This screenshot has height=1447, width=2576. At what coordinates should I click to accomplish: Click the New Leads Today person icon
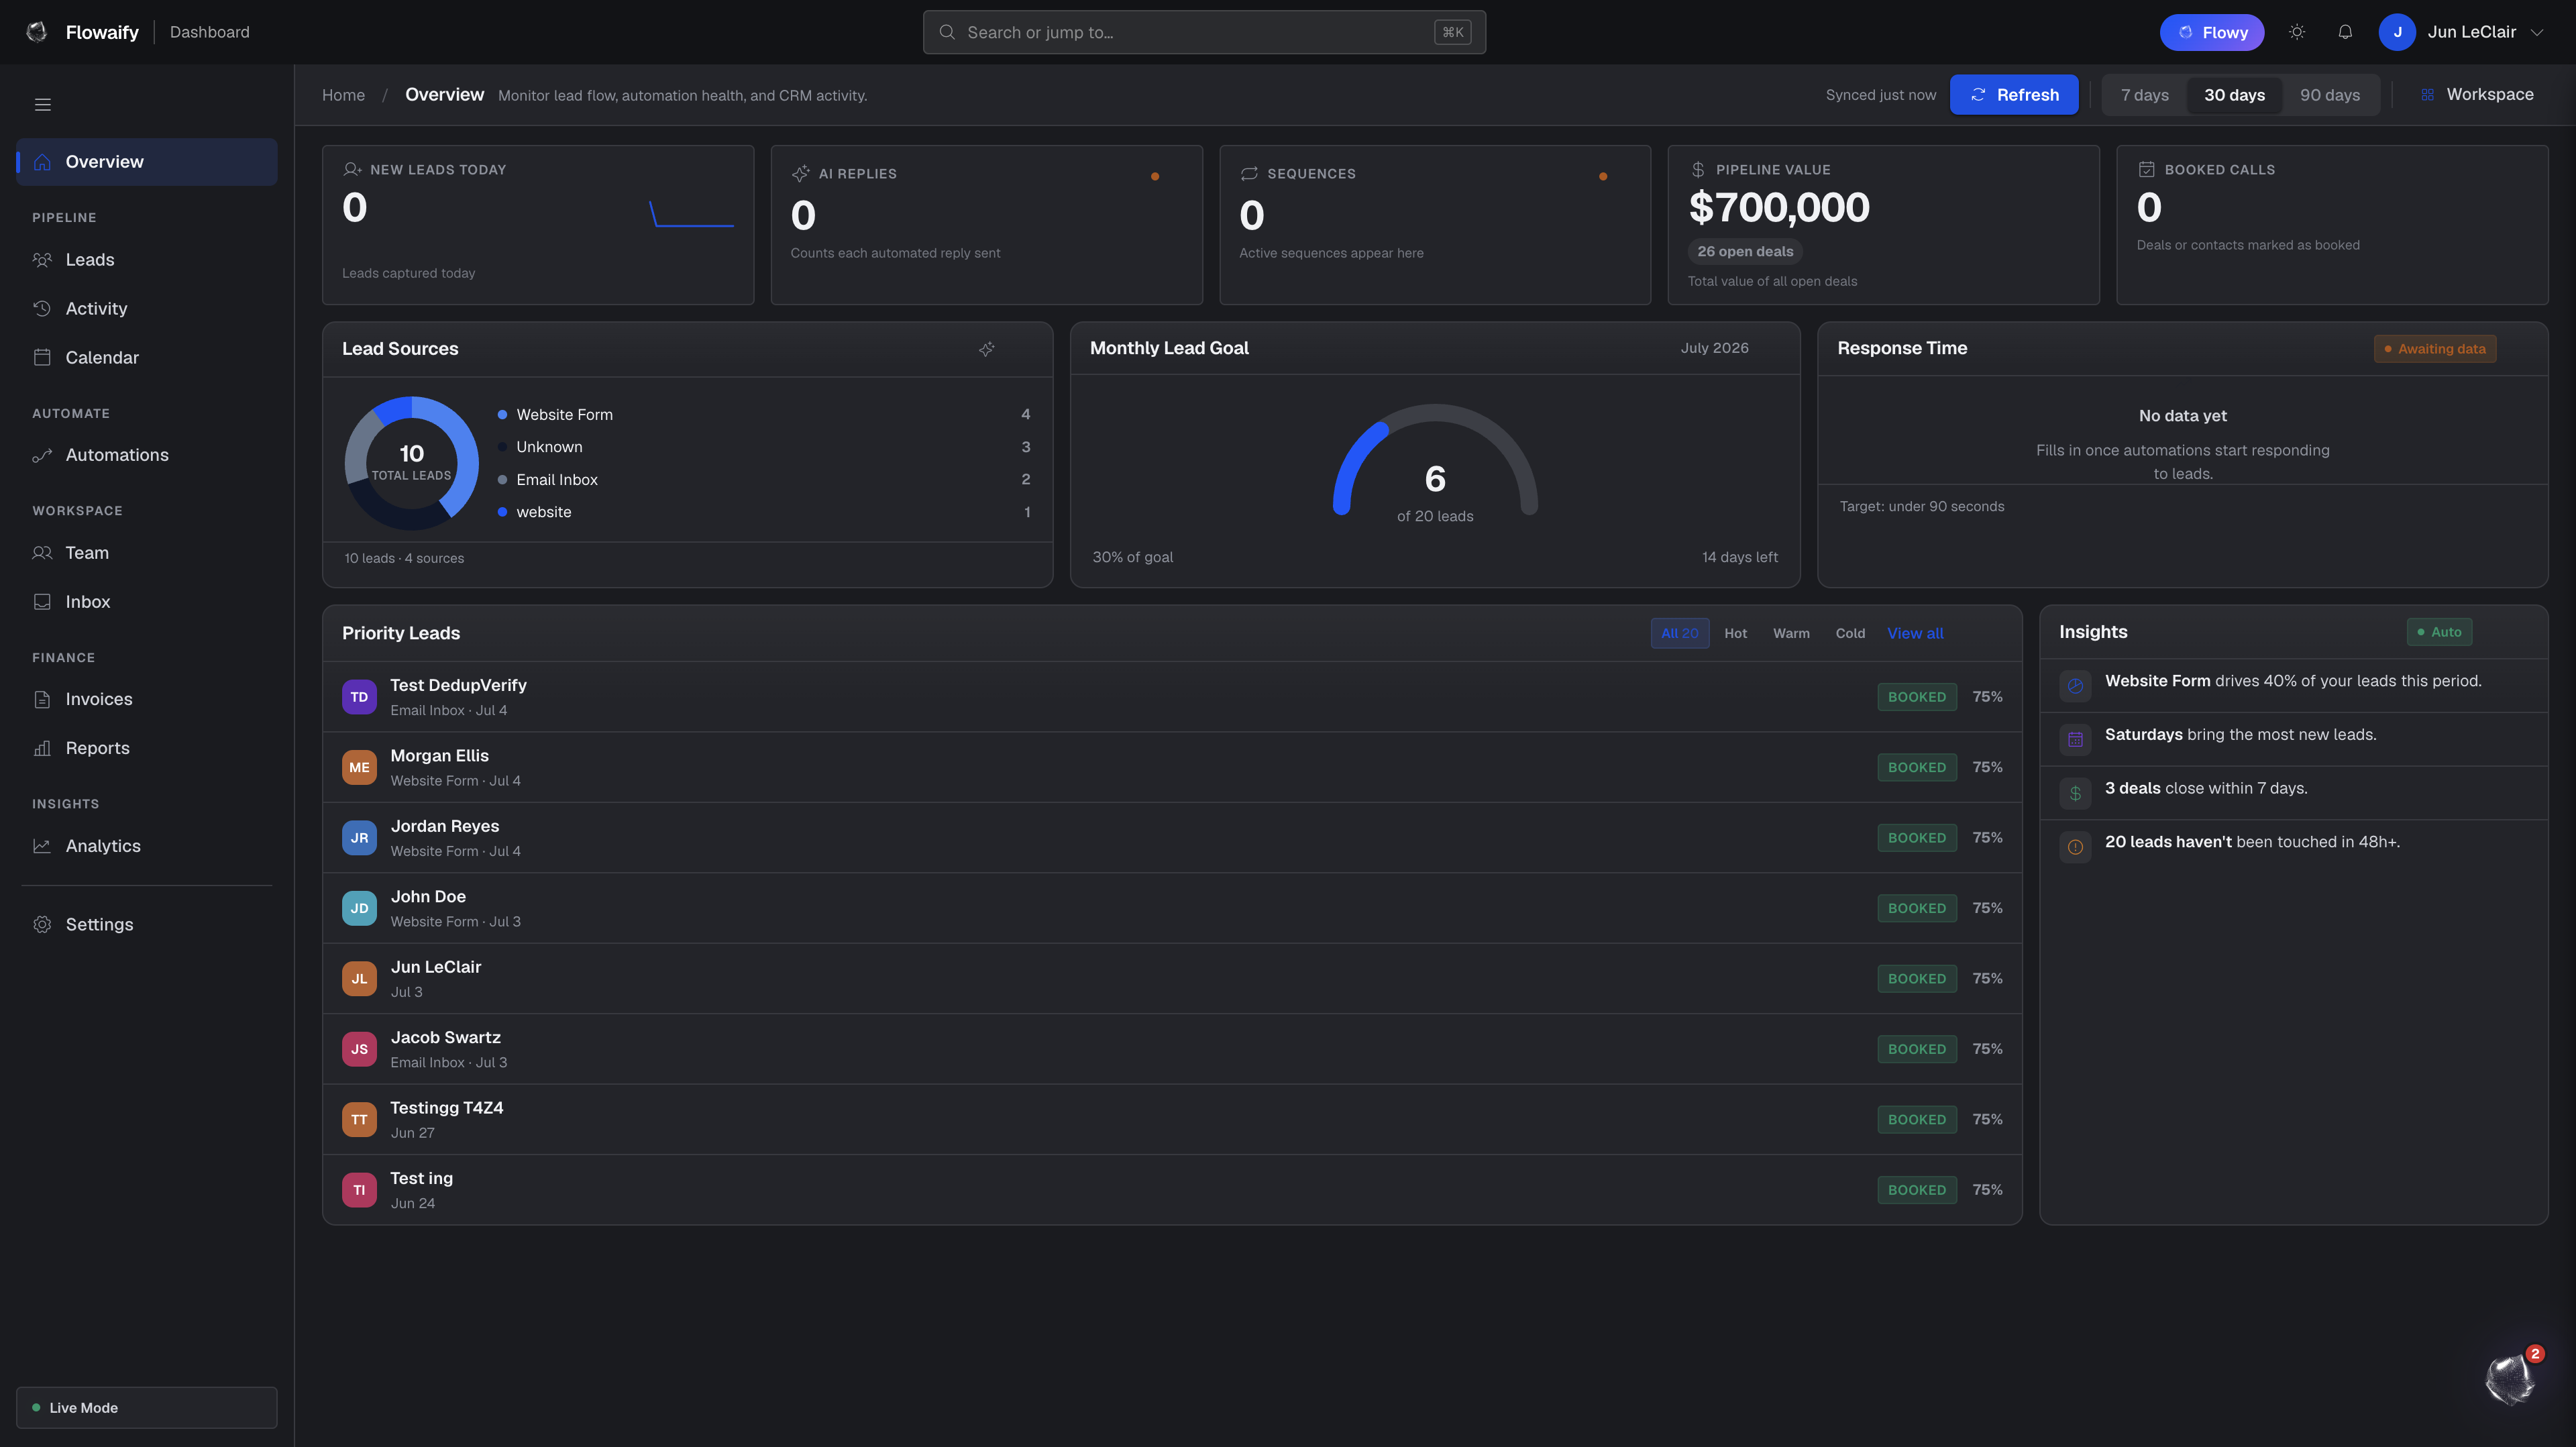[x=352, y=170]
